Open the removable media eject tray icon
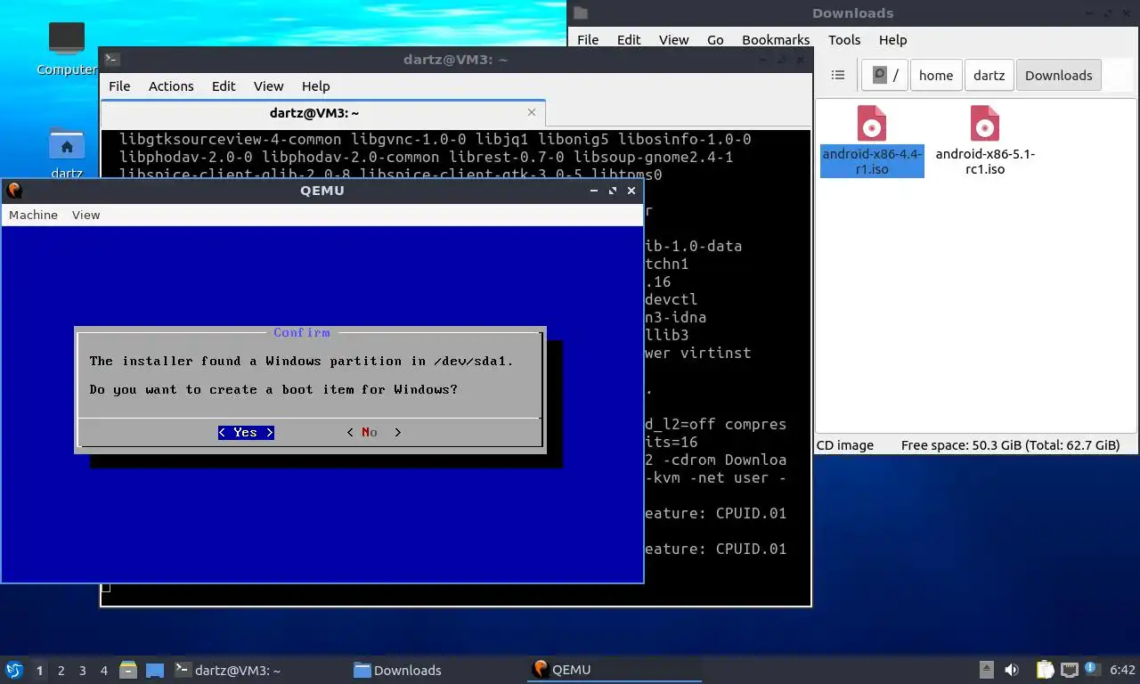Viewport: 1140px width, 684px height. 987,670
